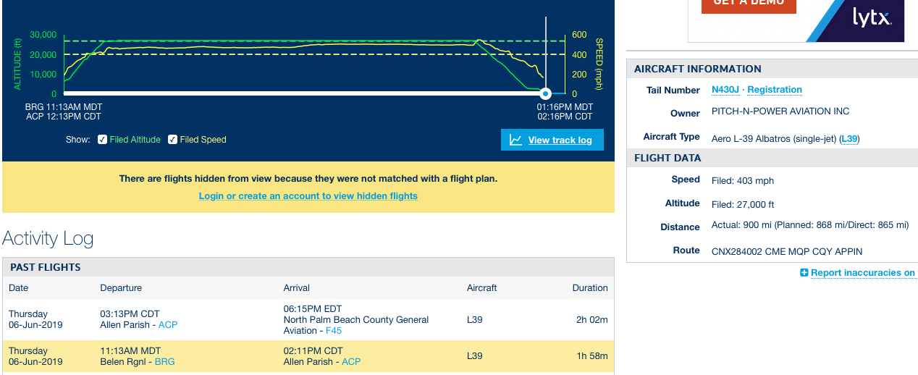
Task: Open ACP link in the 03:13PM departure
Action: (x=168, y=325)
